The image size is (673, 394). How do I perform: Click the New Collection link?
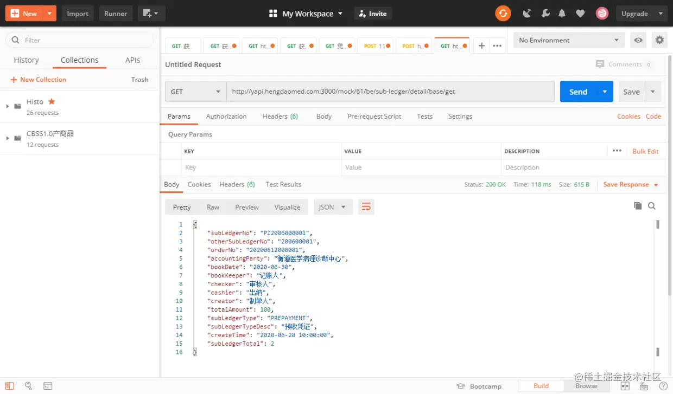(x=38, y=79)
